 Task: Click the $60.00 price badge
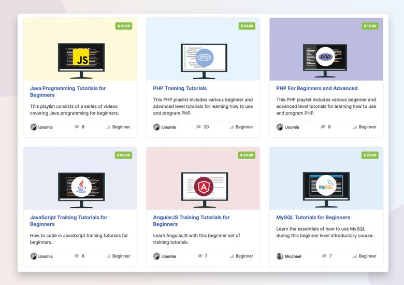tap(123, 155)
